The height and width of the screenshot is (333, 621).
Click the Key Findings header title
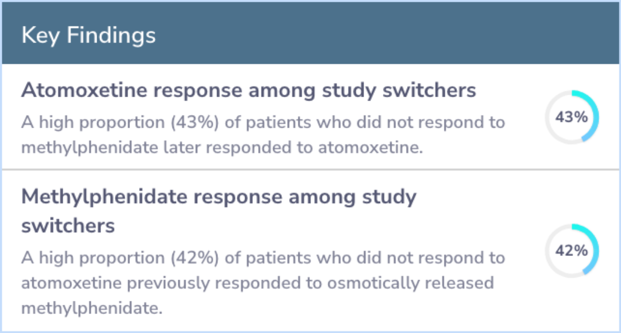coord(89,35)
